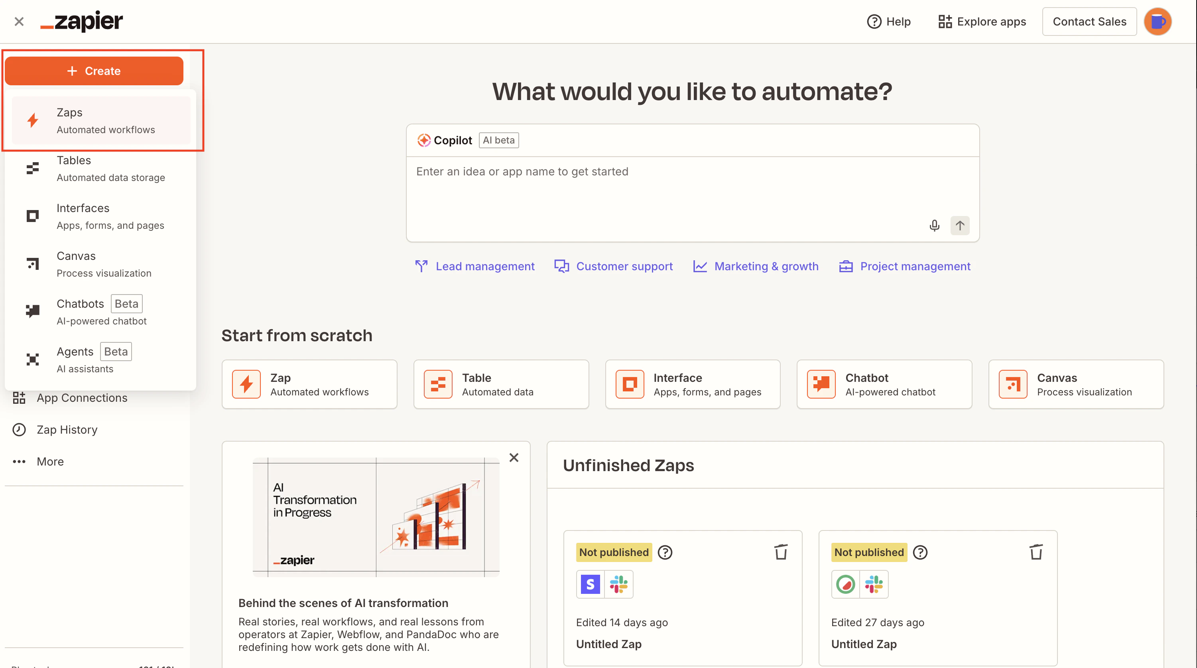
Task: Click Behind the scenes of AI transformation title
Action: pos(343,603)
